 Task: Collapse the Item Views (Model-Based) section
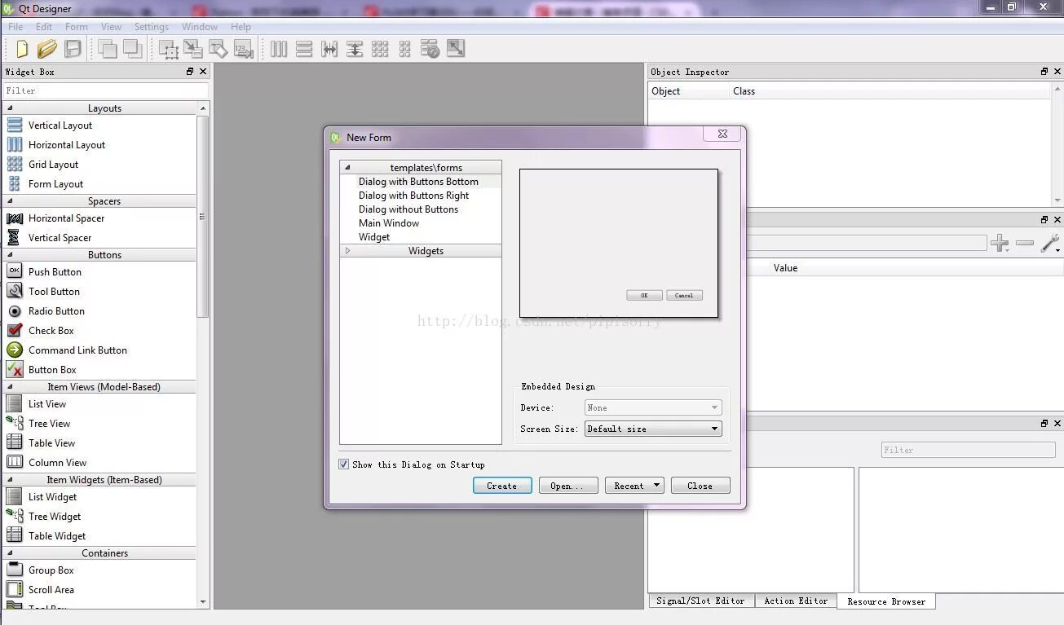10,387
